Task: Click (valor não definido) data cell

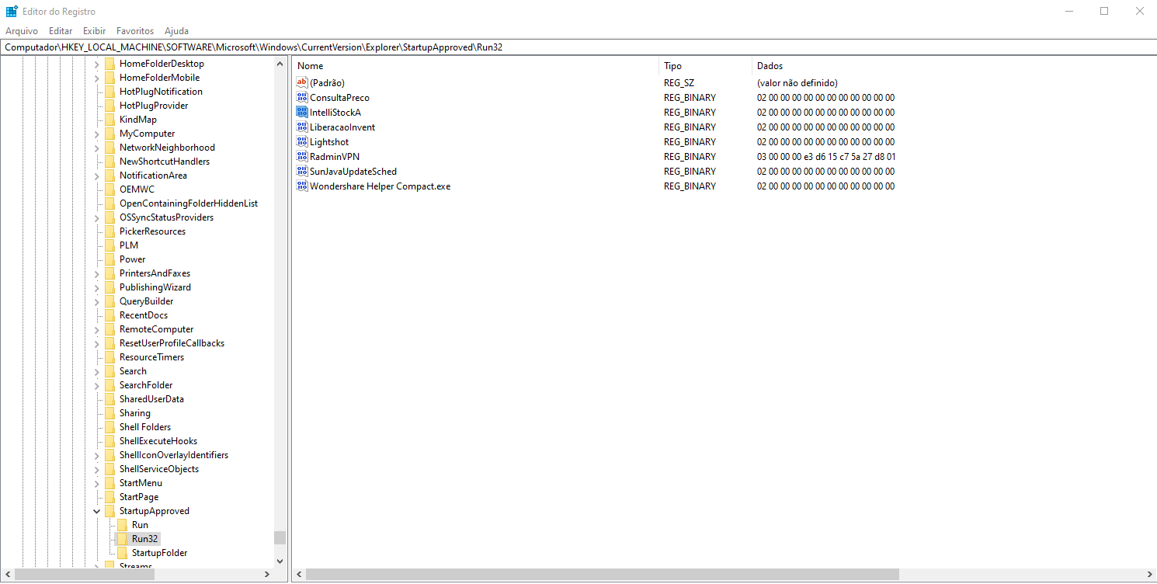Action: point(797,83)
